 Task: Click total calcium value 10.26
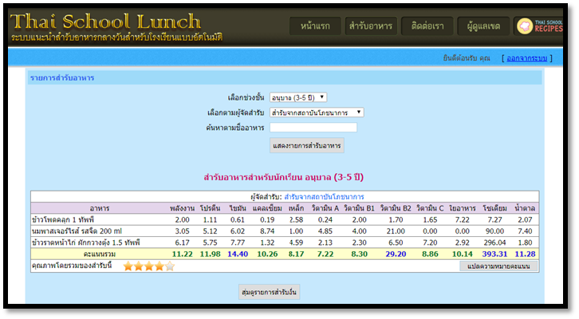(x=267, y=254)
